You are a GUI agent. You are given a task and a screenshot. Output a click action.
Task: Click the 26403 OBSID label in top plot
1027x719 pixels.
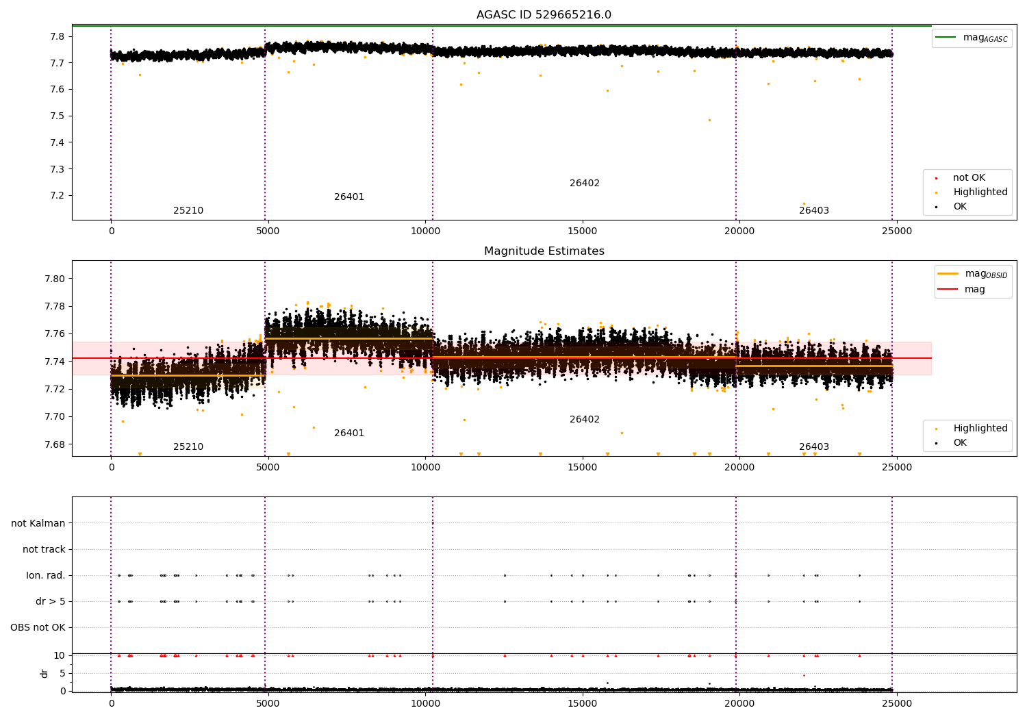click(814, 211)
